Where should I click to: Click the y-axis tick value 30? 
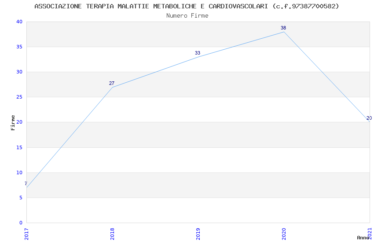click(19, 72)
